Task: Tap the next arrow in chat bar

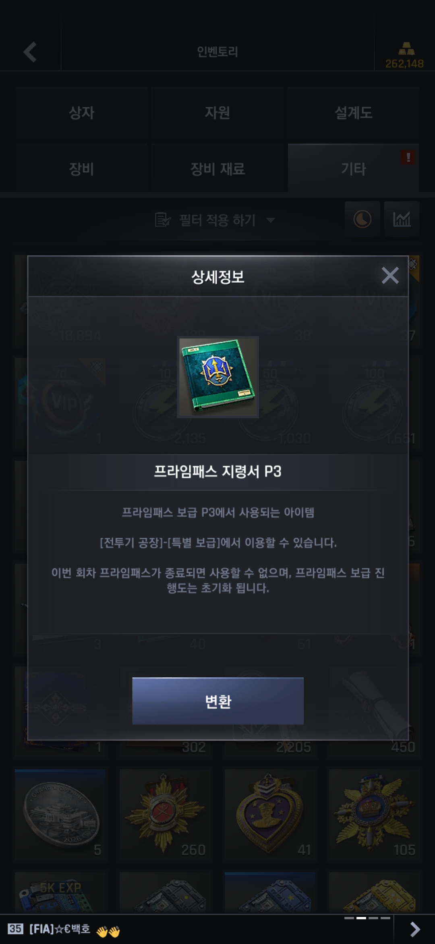Action: click(414, 929)
